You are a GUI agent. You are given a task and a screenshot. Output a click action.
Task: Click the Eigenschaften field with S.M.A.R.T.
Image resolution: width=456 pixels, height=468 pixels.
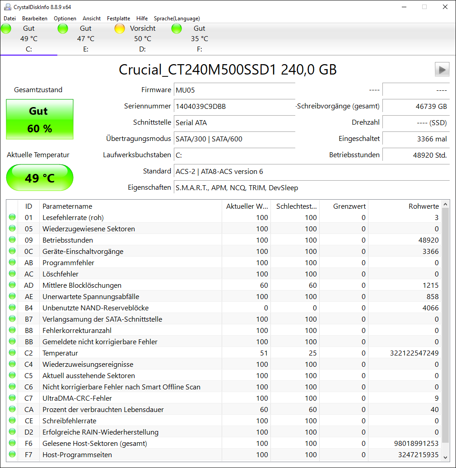point(312,188)
